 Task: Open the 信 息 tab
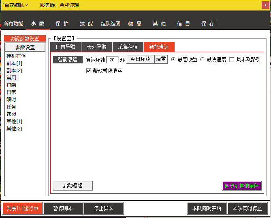click(x=184, y=24)
